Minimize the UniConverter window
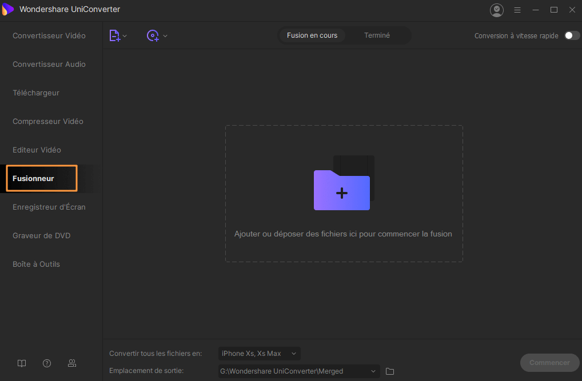The width and height of the screenshot is (582, 381). [x=536, y=10]
